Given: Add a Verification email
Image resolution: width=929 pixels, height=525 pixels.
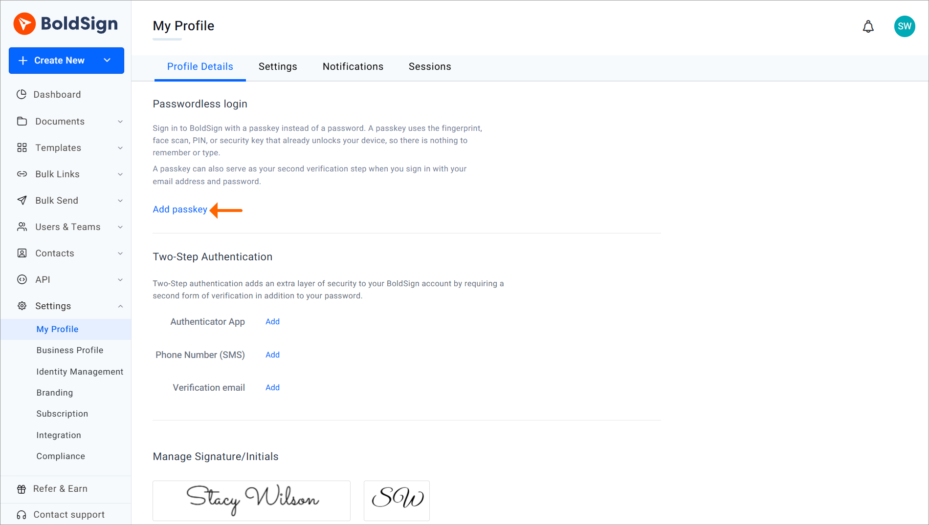Looking at the screenshot, I should point(272,387).
